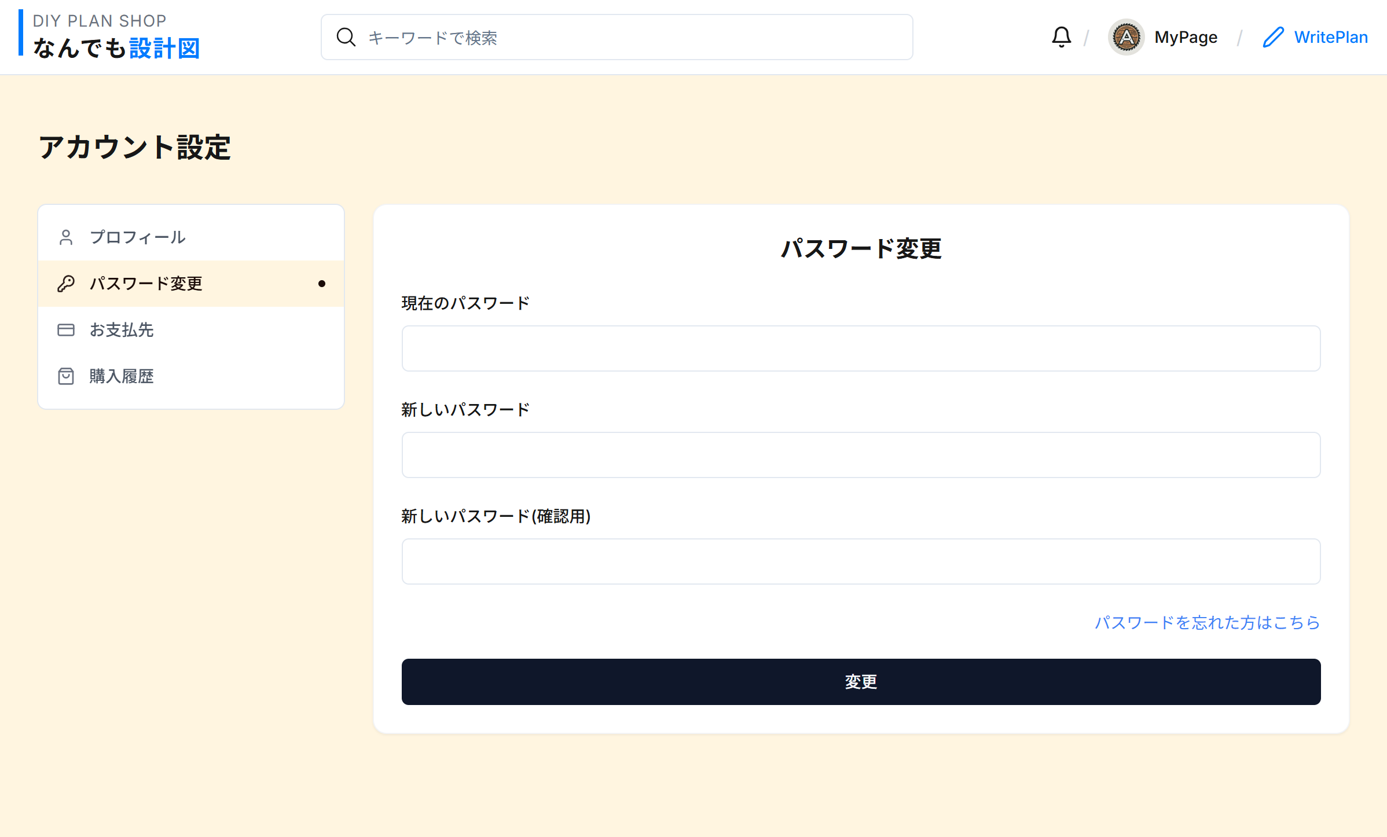Select the パスワード変更 sidebar item
This screenshot has height=837, width=1387.
pyautogui.click(x=191, y=284)
